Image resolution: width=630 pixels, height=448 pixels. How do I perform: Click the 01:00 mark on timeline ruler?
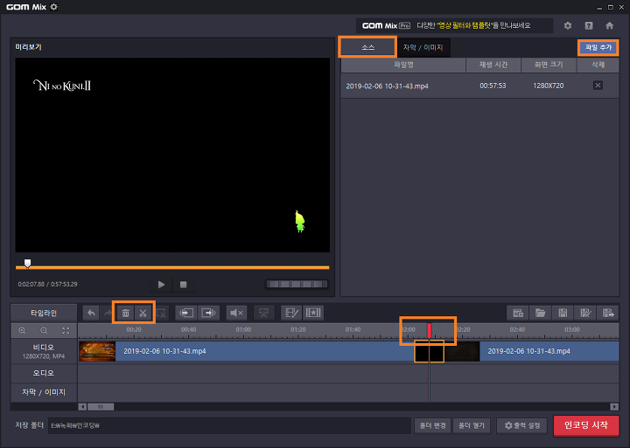pos(243,330)
